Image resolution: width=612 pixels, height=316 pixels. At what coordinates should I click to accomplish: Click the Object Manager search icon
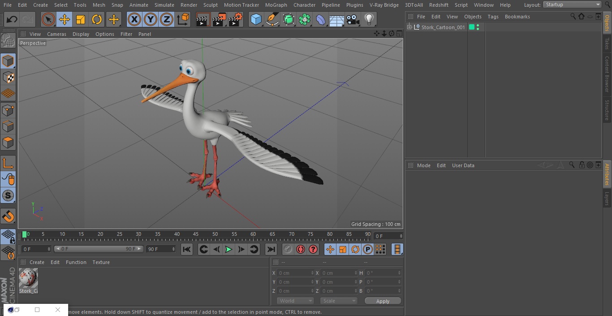point(573,16)
